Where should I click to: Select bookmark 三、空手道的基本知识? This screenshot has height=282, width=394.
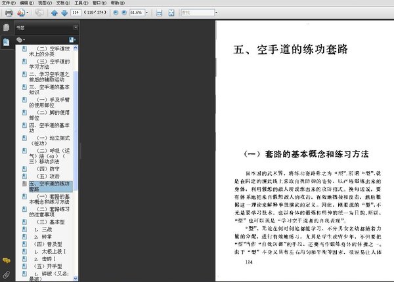point(49,90)
